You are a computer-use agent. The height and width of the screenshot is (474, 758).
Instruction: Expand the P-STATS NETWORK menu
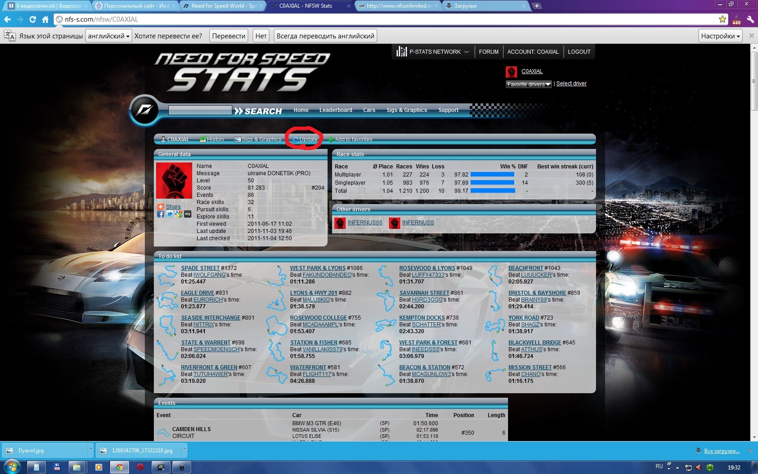coord(433,52)
